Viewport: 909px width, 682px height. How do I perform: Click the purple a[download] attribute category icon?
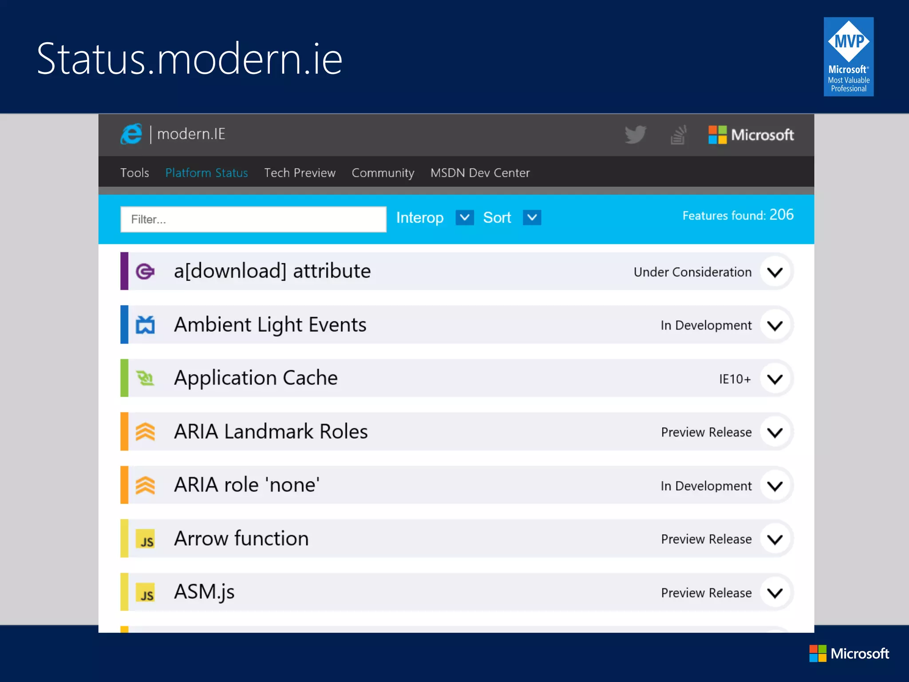coord(145,271)
